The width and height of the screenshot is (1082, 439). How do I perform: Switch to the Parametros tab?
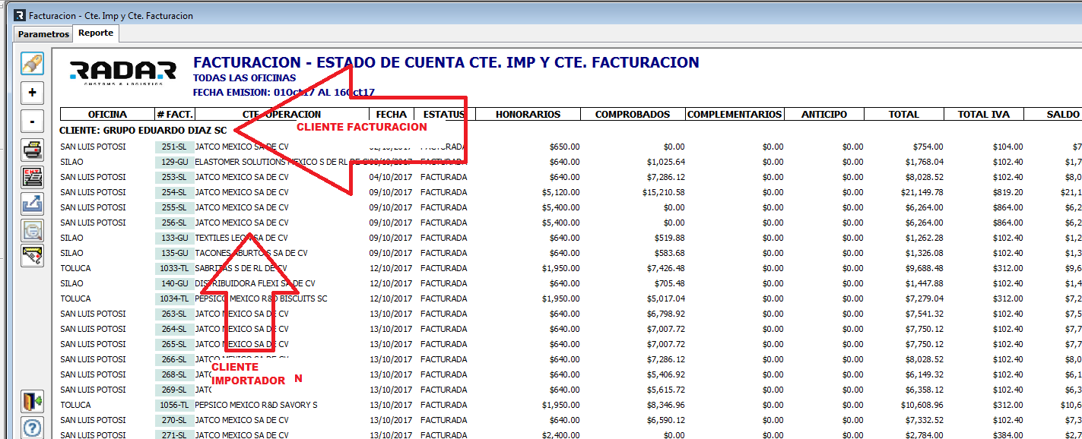point(43,34)
